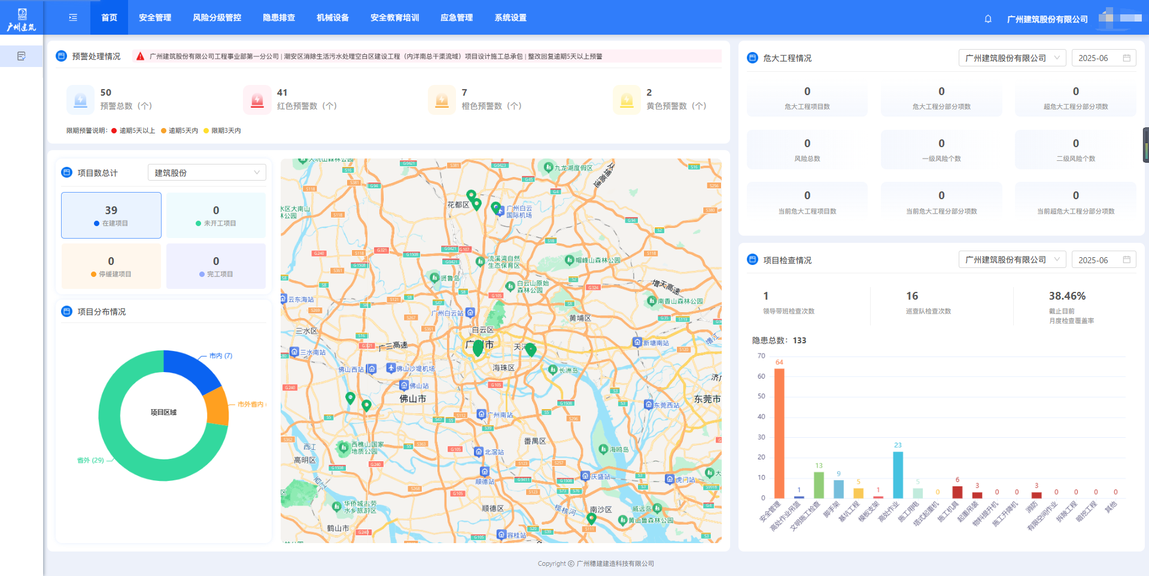Select the 停缓建项目 project card
The height and width of the screenshot is (576, 1149).
pyautogui.click(x=111, y=266)
